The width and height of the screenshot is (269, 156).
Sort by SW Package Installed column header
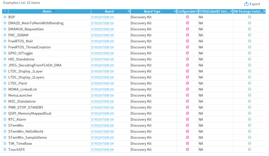[x=248, y=11]
